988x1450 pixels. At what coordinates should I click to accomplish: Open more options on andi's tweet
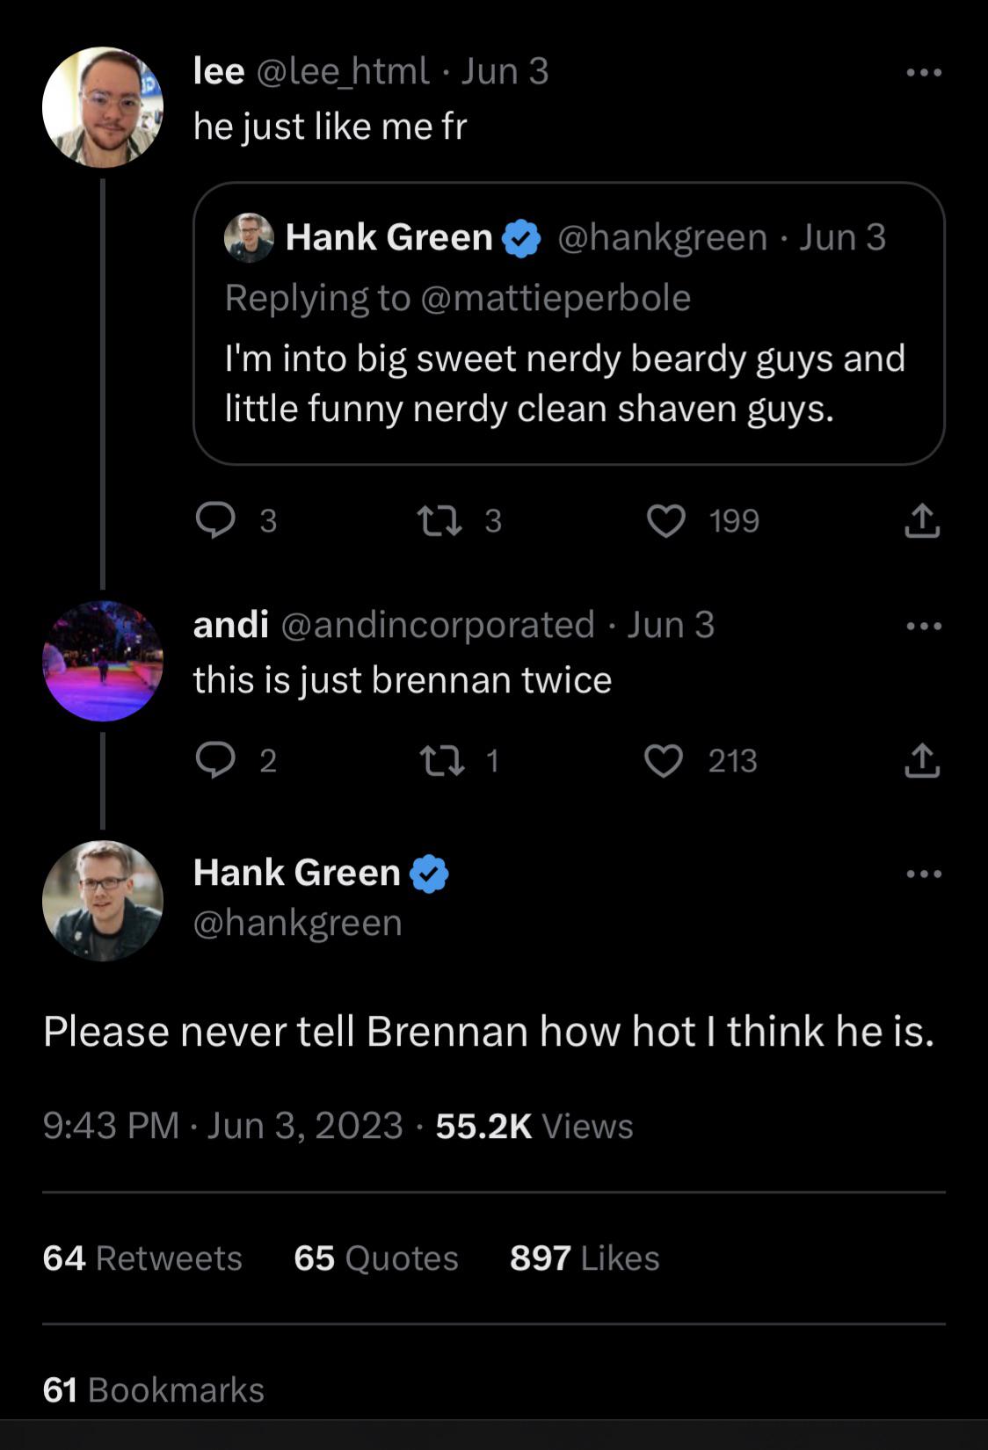(924, 627)
